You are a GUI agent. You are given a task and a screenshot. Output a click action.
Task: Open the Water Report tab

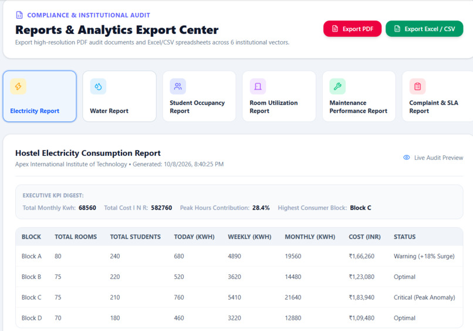click(120, 97)
